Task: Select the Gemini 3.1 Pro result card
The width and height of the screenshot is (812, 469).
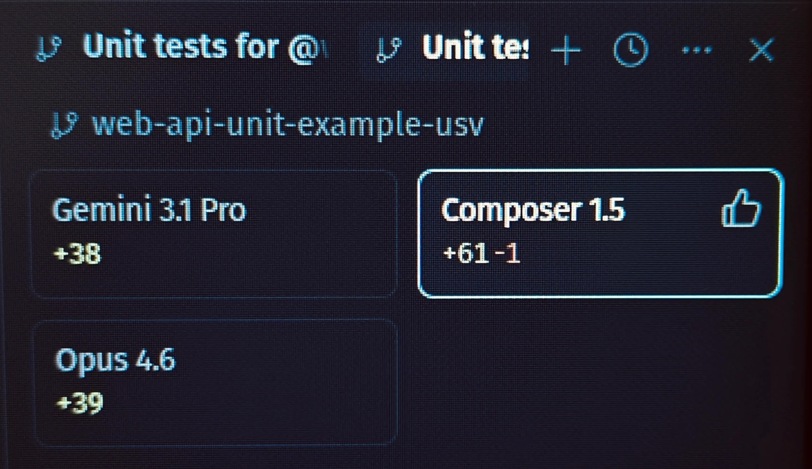Action: pos(214,234)
